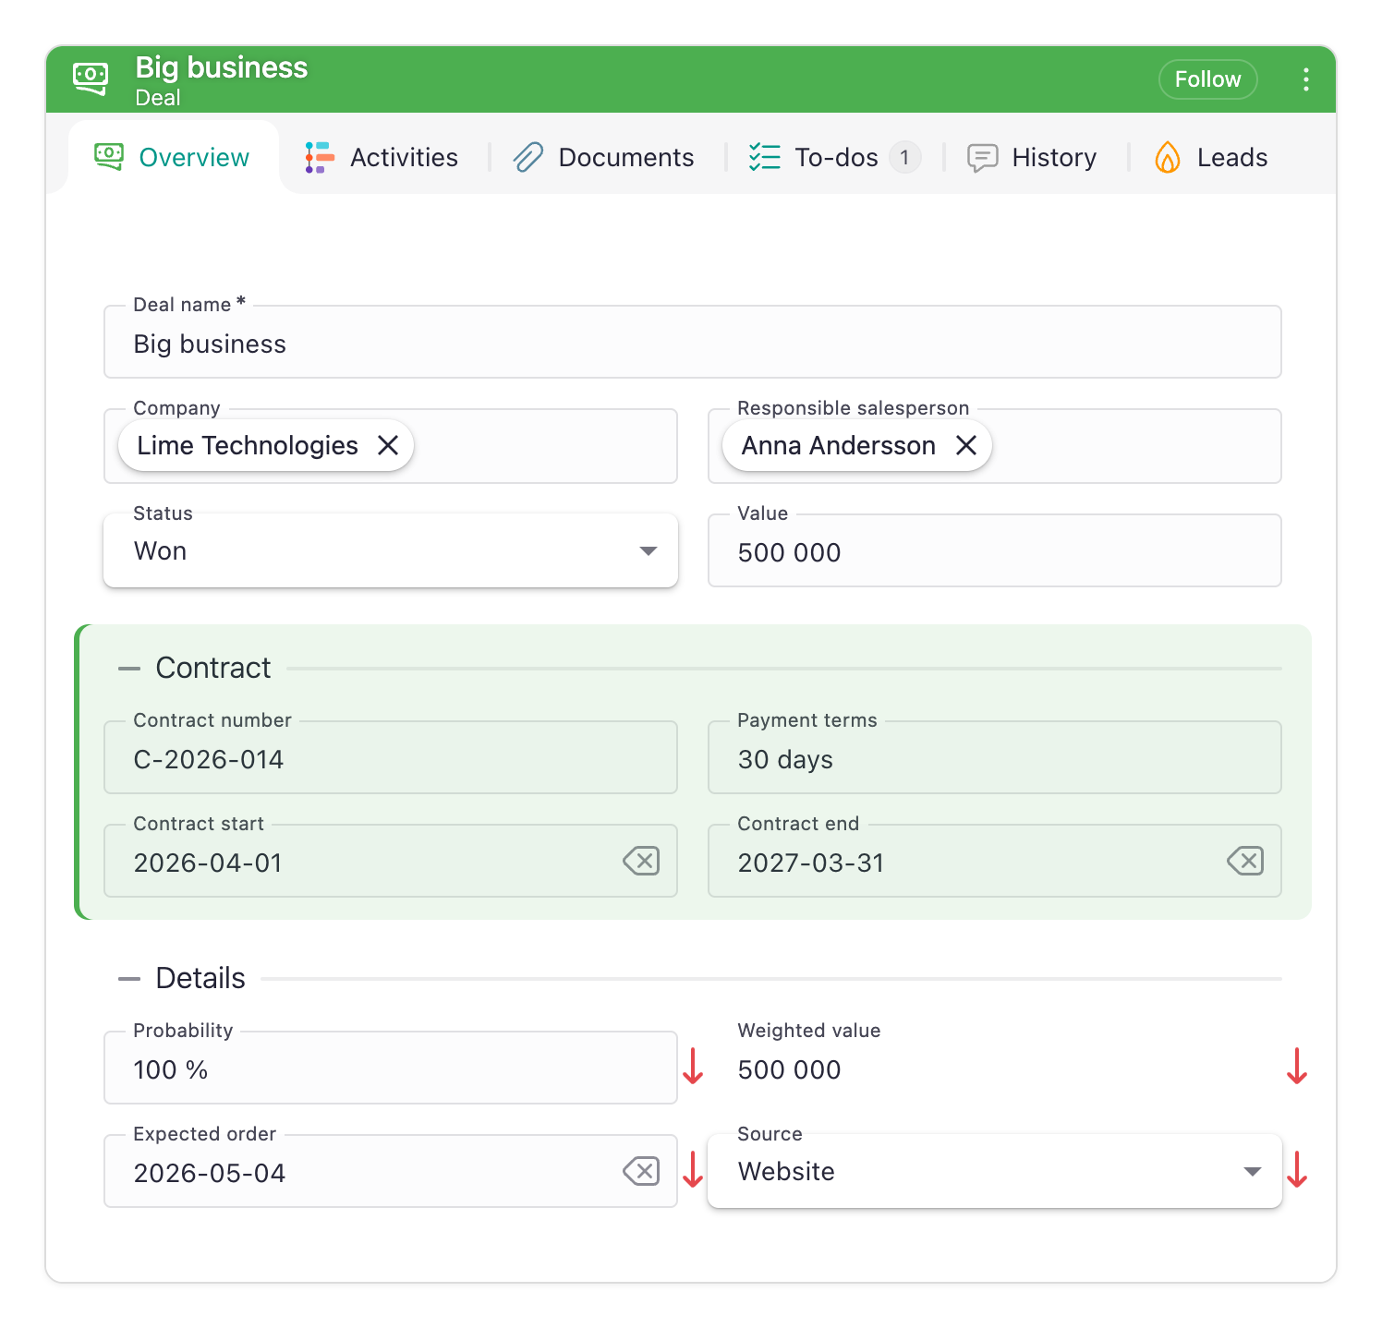Click the Big business header title

click(x=222, y=67)
